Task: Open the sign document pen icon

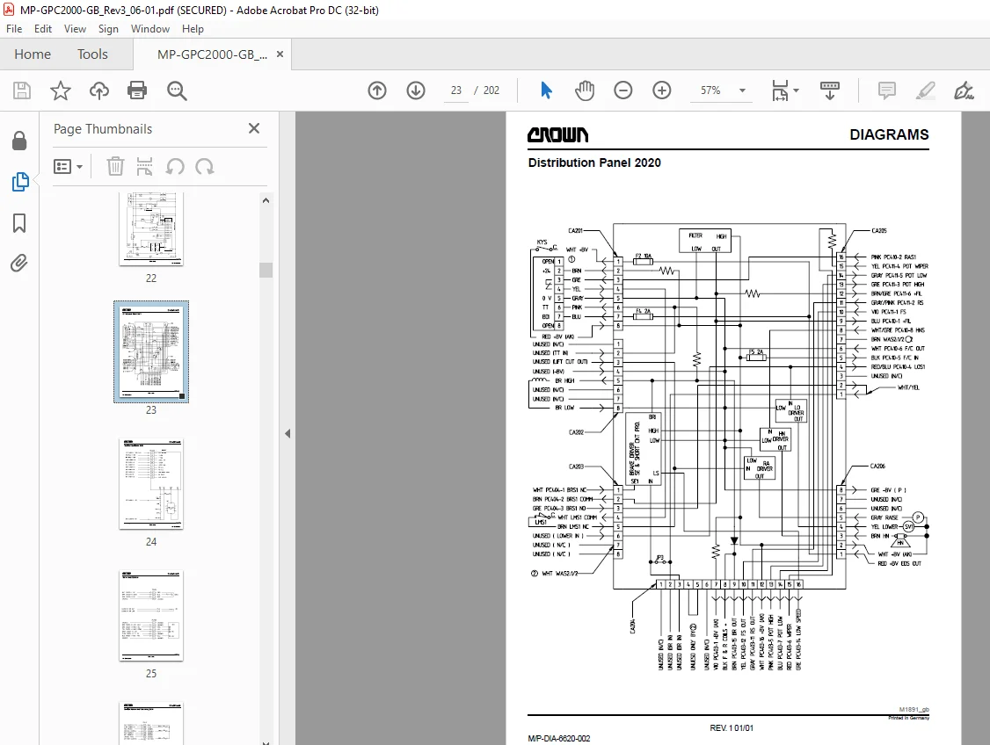Action: tap(964, 90)
